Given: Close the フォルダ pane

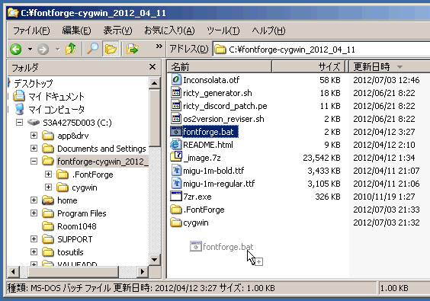Looking at the screenshot, I should tap(152, 67).
